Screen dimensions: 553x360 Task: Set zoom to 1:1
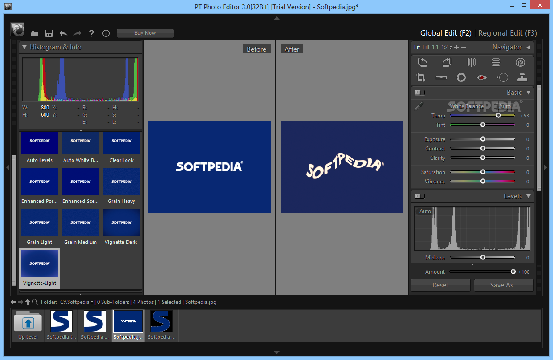point(435,47)
